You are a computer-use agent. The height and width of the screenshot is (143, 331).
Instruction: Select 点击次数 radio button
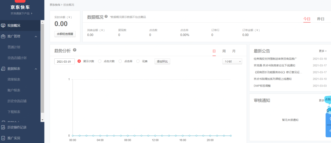pyautogui.click(x=100, y=61)
